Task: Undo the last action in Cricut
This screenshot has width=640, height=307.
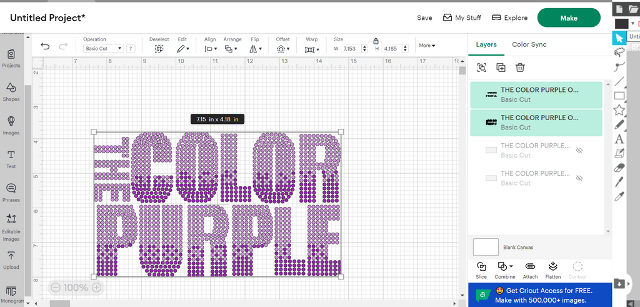Action: coord(45,46)
